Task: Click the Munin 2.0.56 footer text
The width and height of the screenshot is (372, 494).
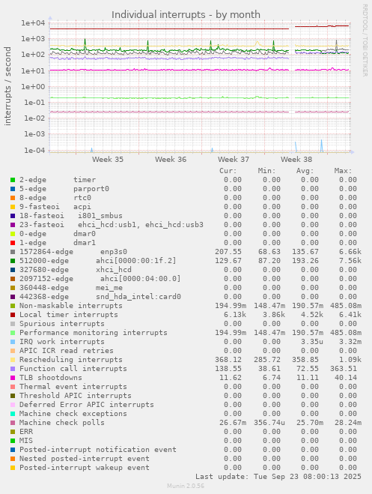Action: (x=186, y=486)
